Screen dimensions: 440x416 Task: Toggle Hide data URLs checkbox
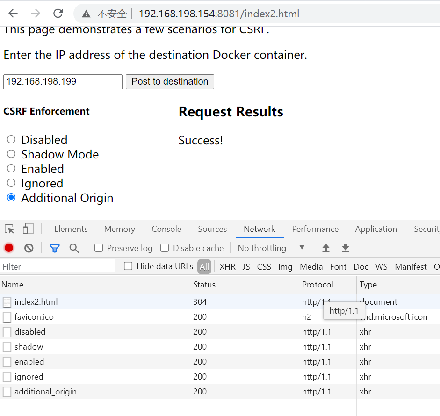pyautogui.click(x=128, y=266)
